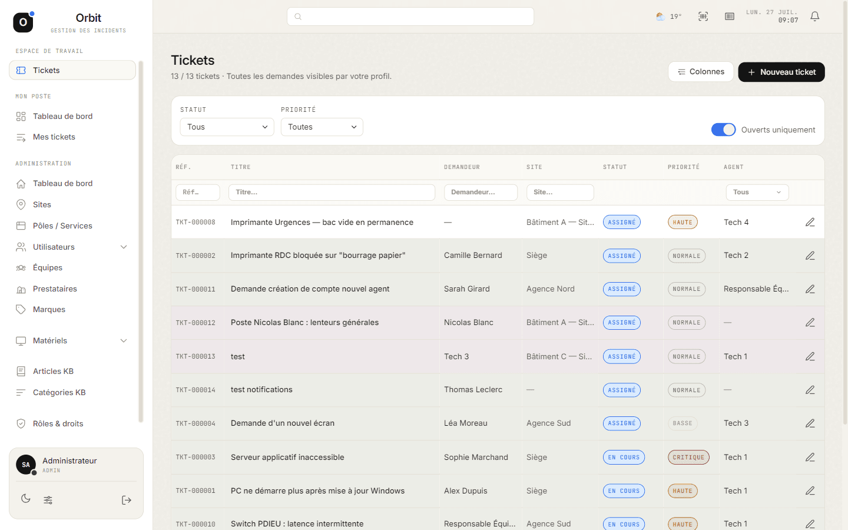The width and height of the screenshot is (848, 530).
Task: Focus the Titre column filter field
Action: [x=333, y=193]
